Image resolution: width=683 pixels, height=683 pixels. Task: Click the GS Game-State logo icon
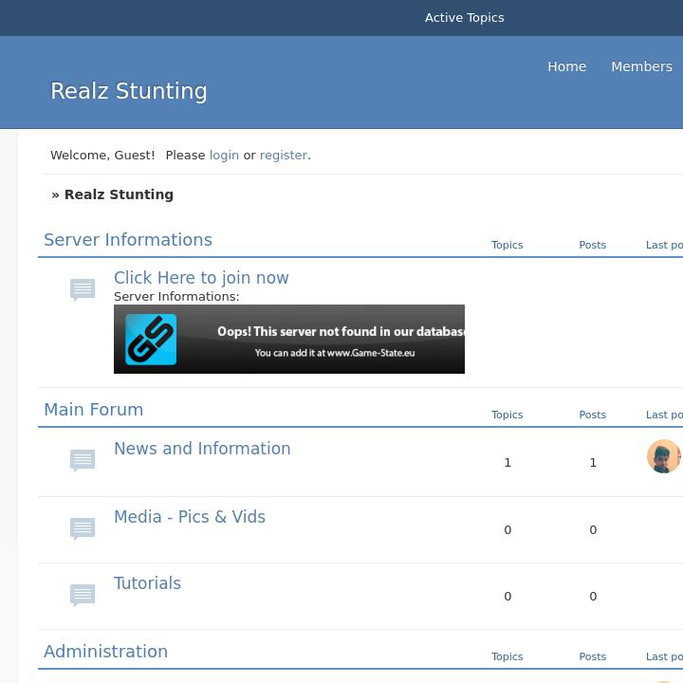151,340
